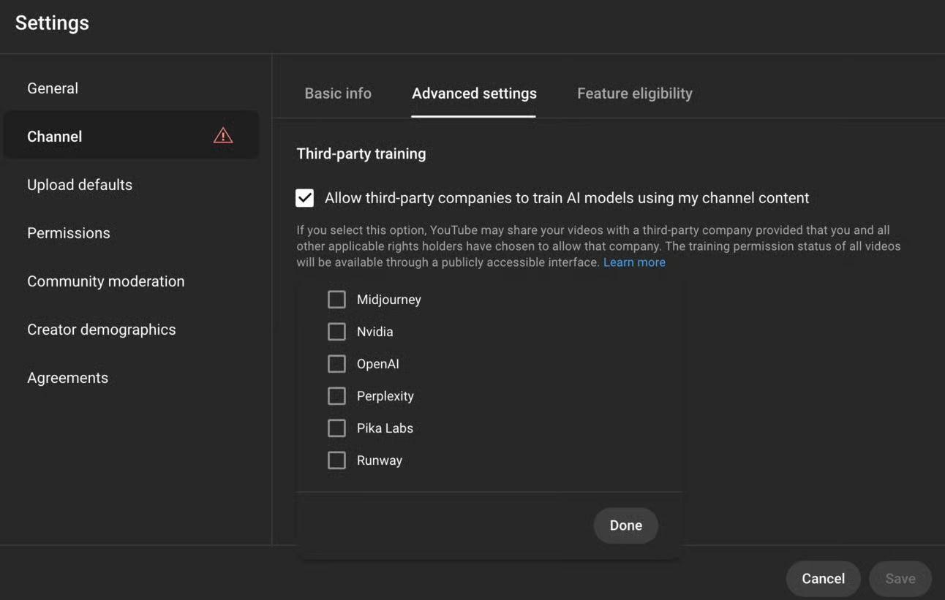Open Creator demographics settings
Viewport: 945px width, 600px height.
[x=101, y=329]
